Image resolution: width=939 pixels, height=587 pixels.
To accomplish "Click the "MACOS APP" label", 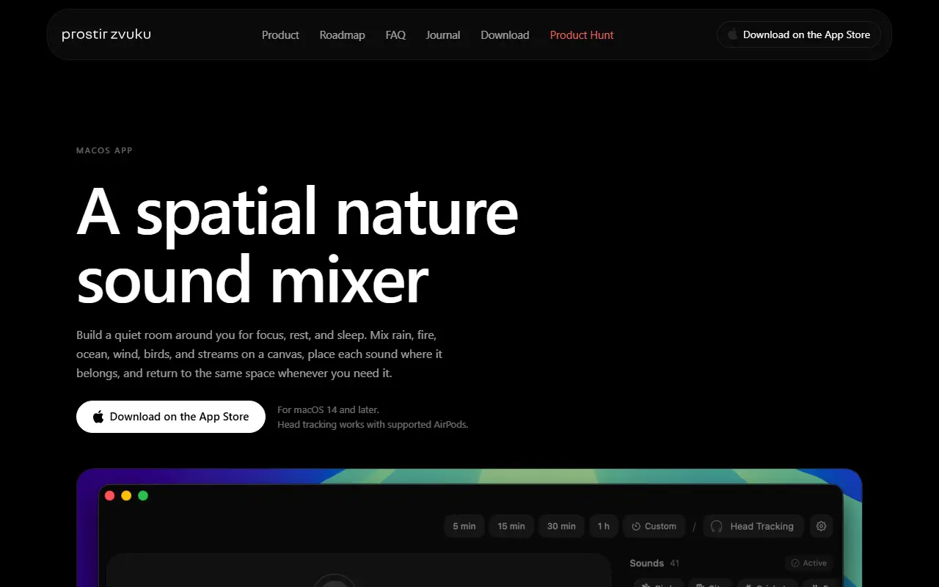I will [x=104, y=150].
